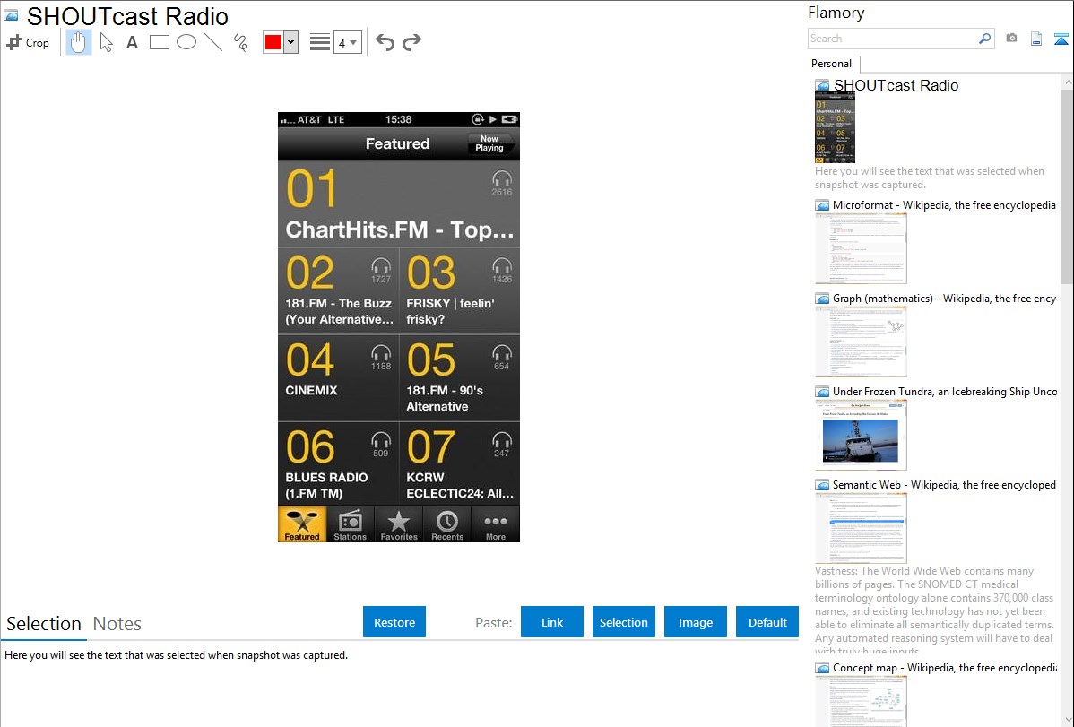
Task: Select the Concept map Wikipedia title
Action: (945, 668)
